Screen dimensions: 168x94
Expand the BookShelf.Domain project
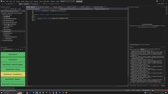point(2,20)
